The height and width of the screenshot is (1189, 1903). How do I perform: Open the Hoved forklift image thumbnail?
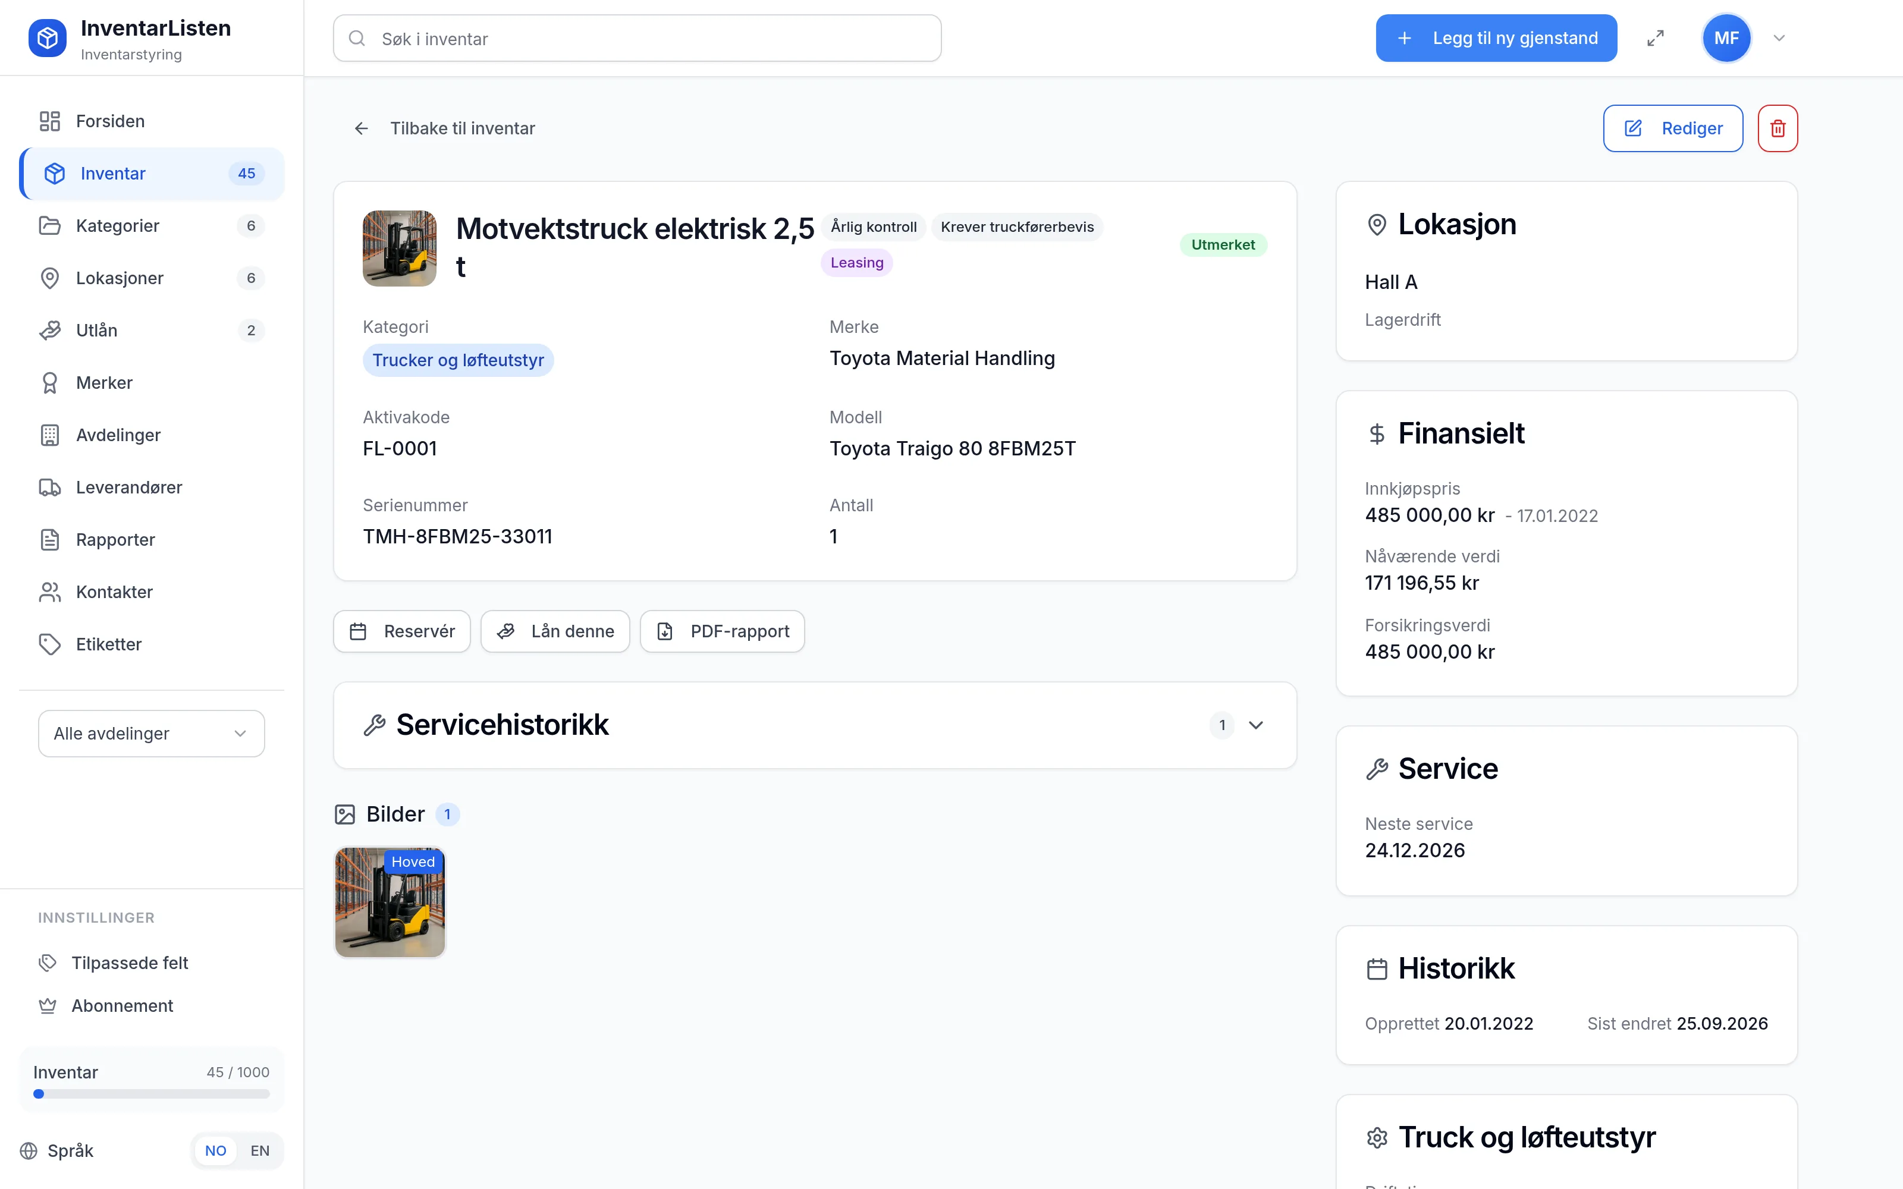pos(390,903)
